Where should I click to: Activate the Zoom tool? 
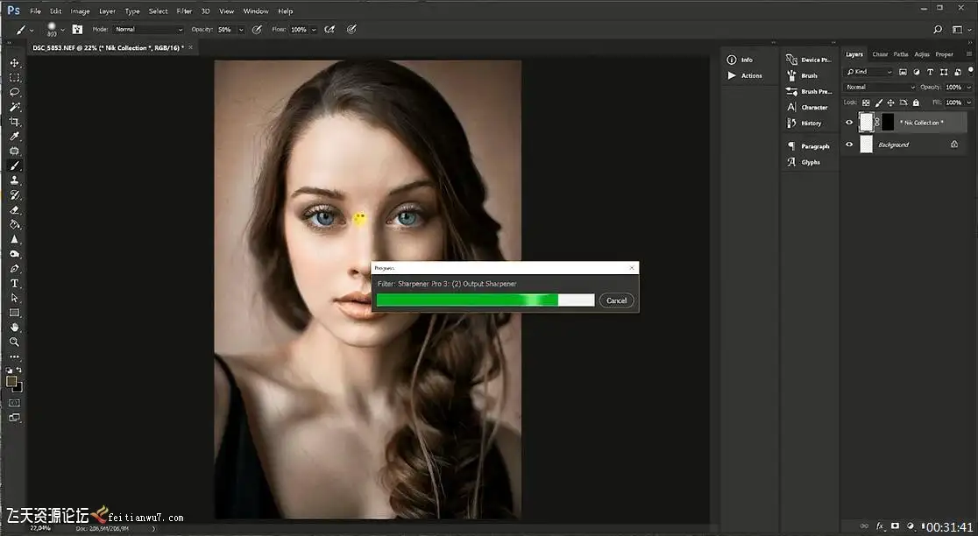coord(15,342)
